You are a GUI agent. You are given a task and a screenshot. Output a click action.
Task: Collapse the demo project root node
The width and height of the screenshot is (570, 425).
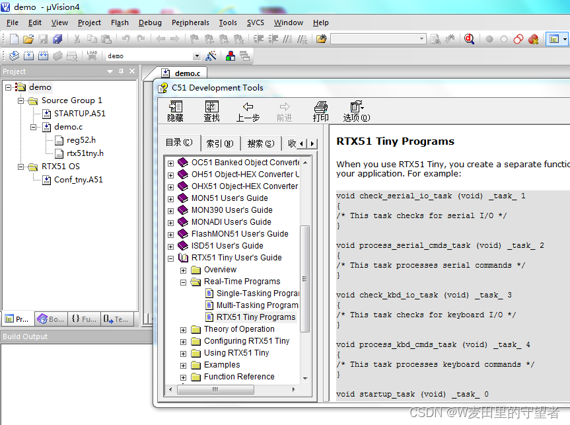tap(9, 87)
